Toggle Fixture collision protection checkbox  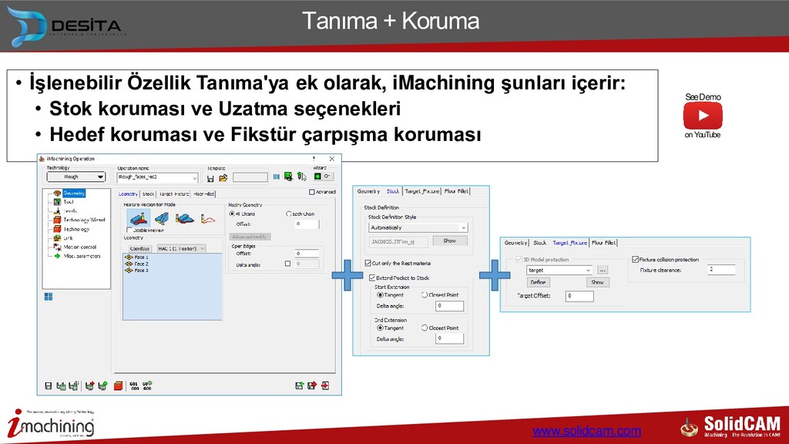(x=635, y=260)
